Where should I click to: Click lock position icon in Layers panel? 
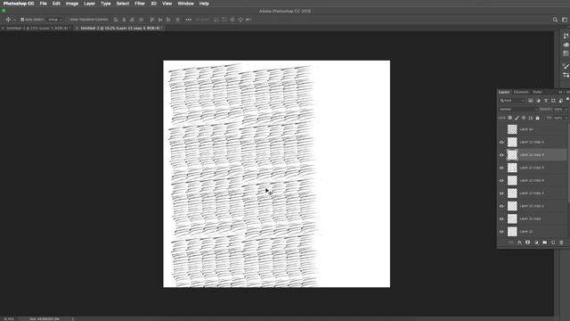pyautogui.click(x=524, y=118)
